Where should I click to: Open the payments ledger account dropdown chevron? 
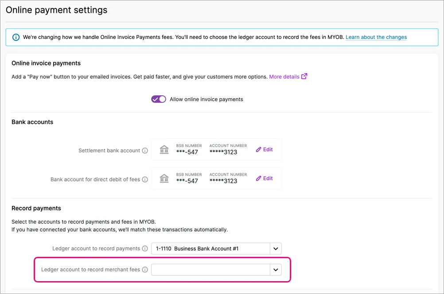(276, 248)
